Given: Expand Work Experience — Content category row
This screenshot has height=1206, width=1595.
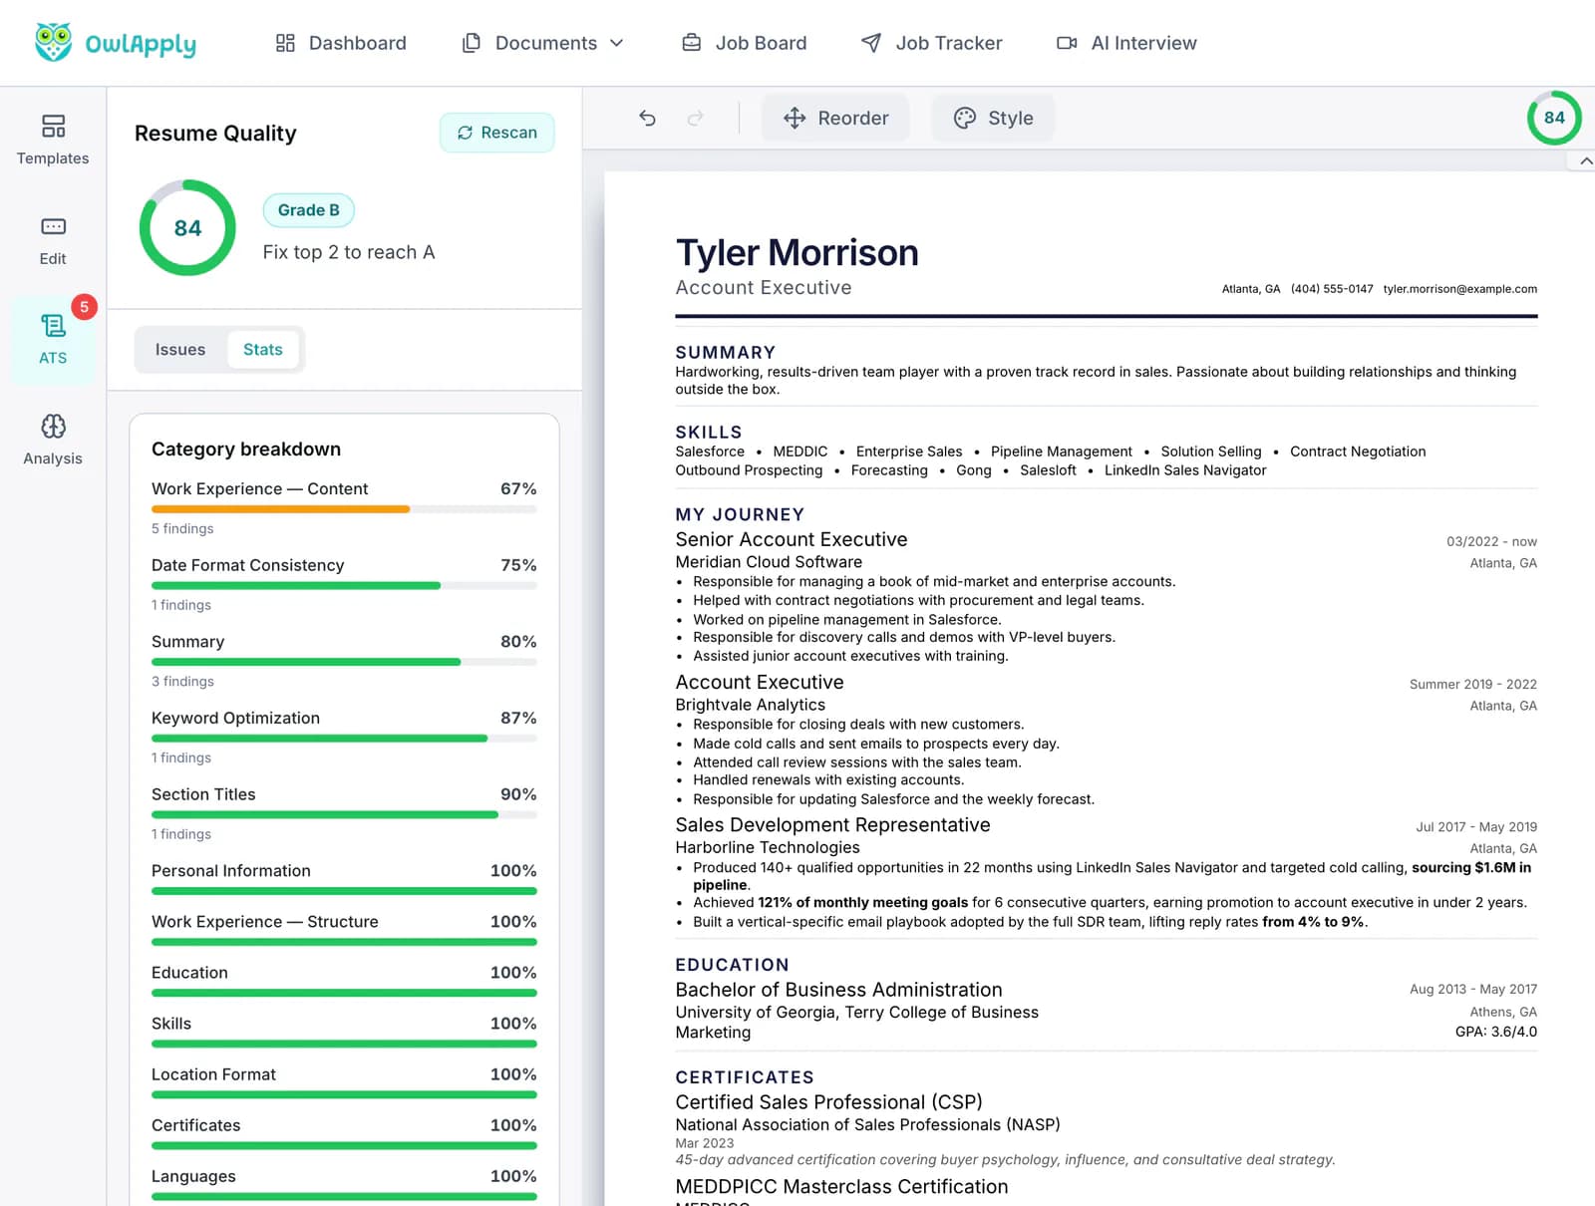Looking at the screenshot, I should click(344, 507).
